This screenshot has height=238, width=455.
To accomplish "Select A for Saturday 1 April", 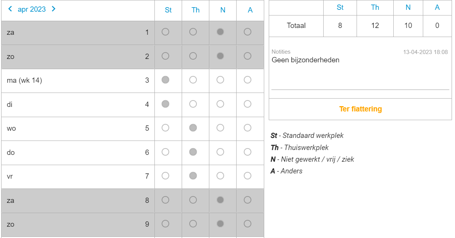I will click(248, 32).
